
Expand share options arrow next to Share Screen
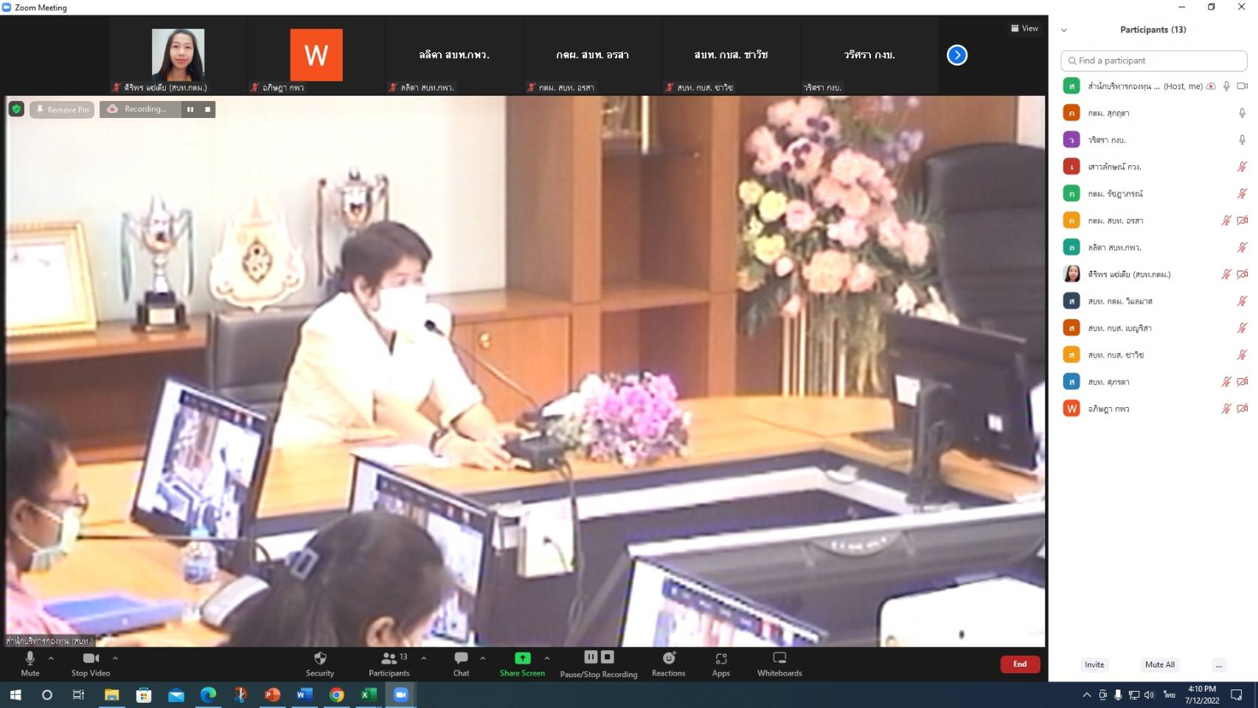click(546, 658)
